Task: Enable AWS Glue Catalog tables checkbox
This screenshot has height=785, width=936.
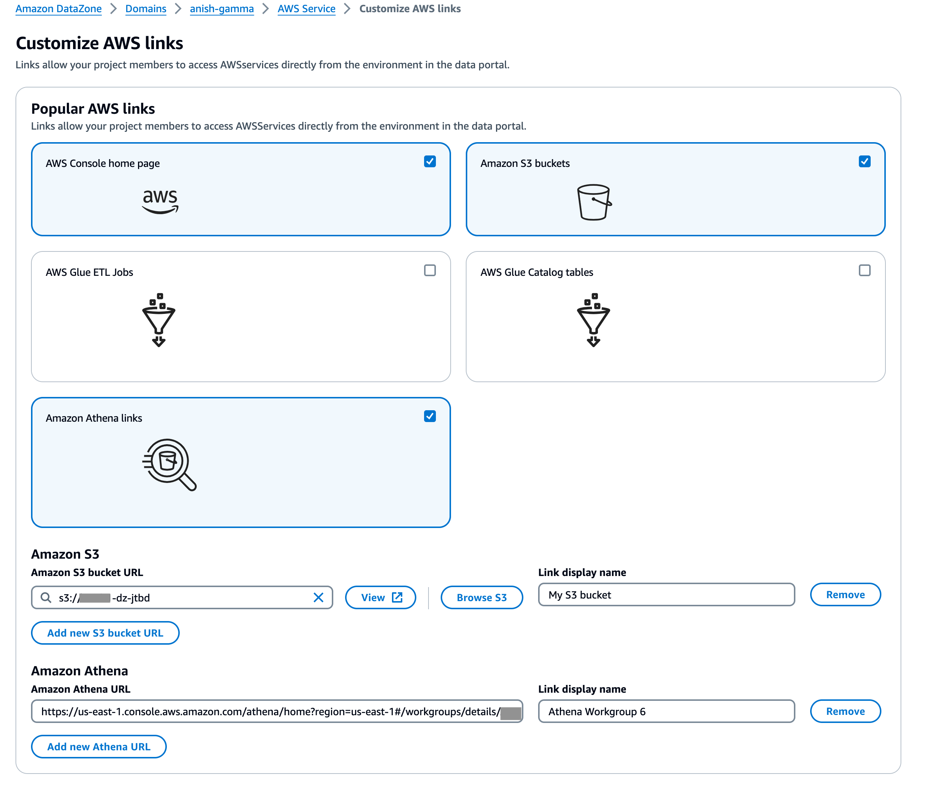Action: point(864,270)
